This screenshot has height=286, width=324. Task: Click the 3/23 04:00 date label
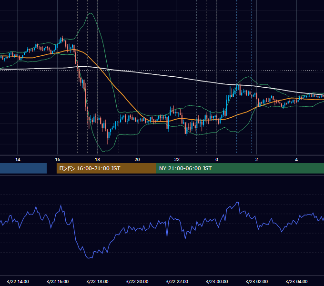click(296, 281)
